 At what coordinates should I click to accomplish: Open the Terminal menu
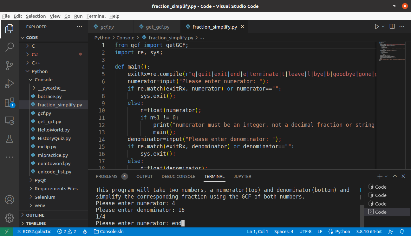click(x=96, y=16)
